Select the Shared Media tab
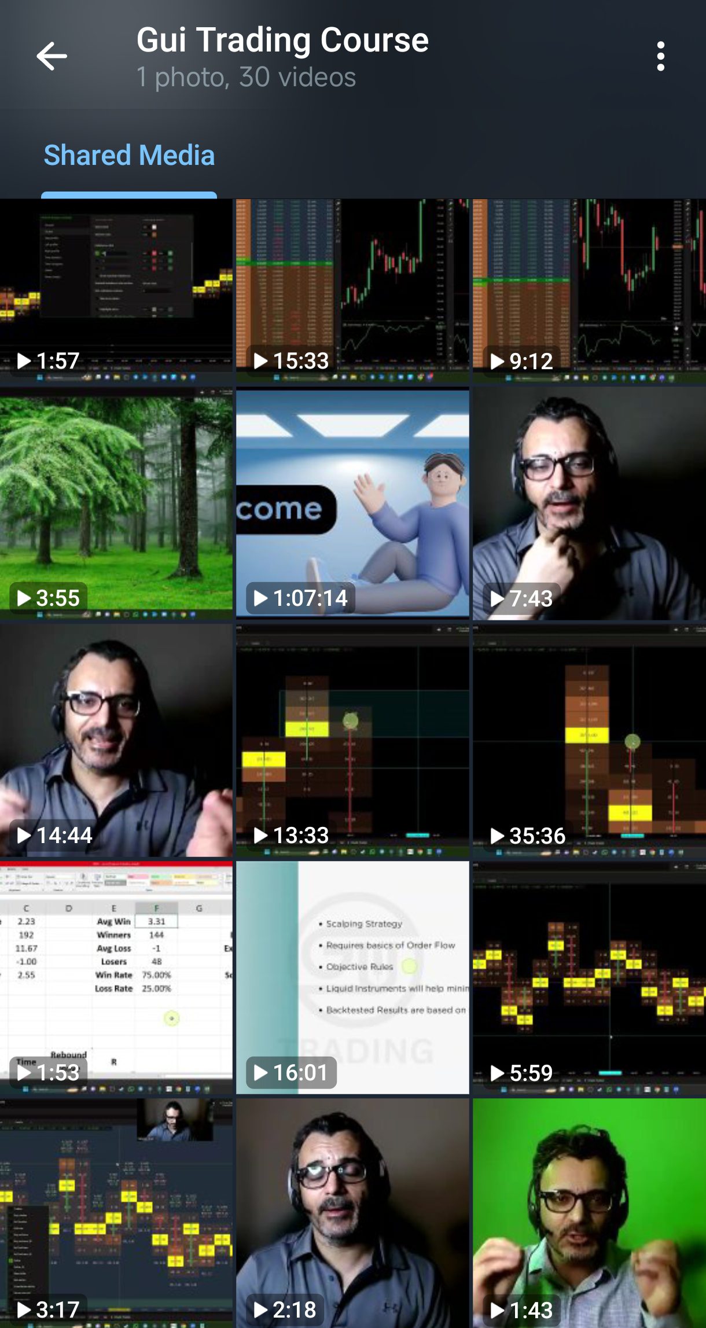The image size is (706, 1328). (129, 156)
